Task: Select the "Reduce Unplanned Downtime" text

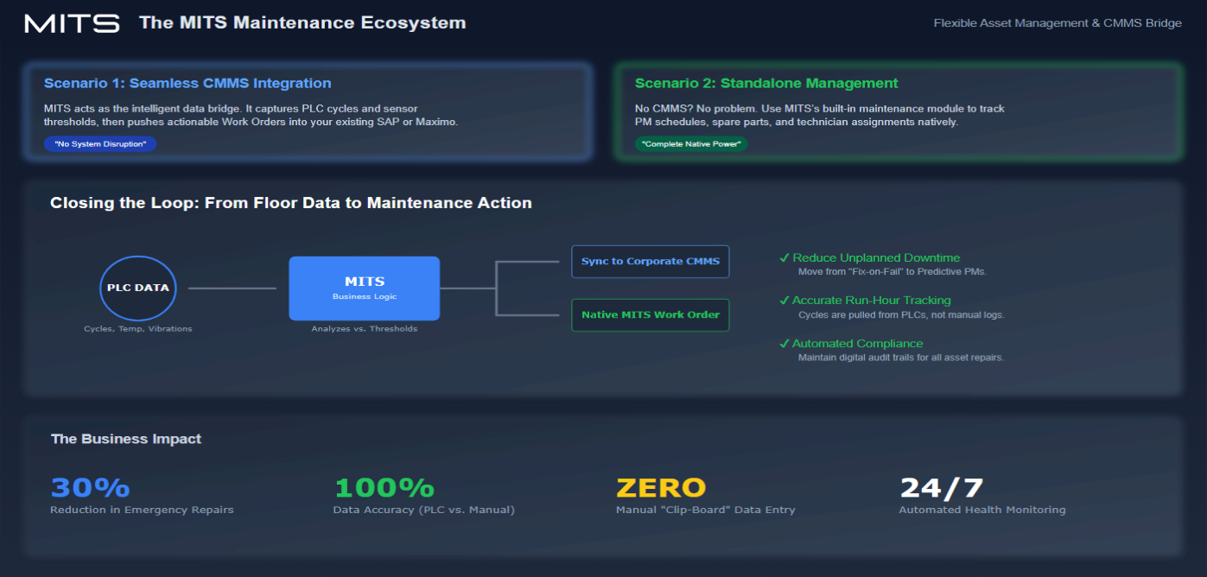Action: [876, 257]
